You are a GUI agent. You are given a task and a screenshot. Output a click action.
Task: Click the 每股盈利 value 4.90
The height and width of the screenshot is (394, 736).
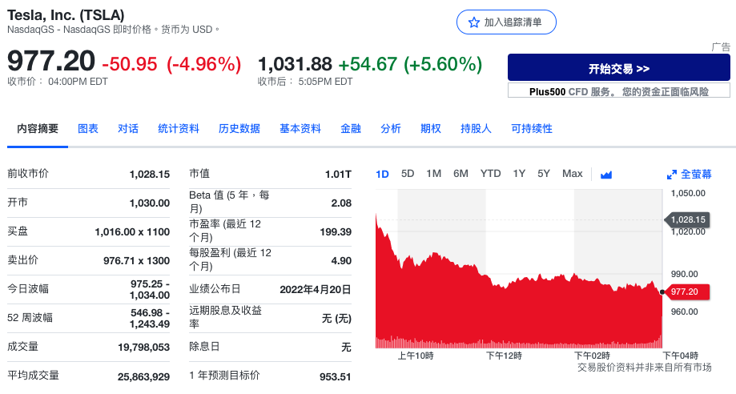point(341,260)
